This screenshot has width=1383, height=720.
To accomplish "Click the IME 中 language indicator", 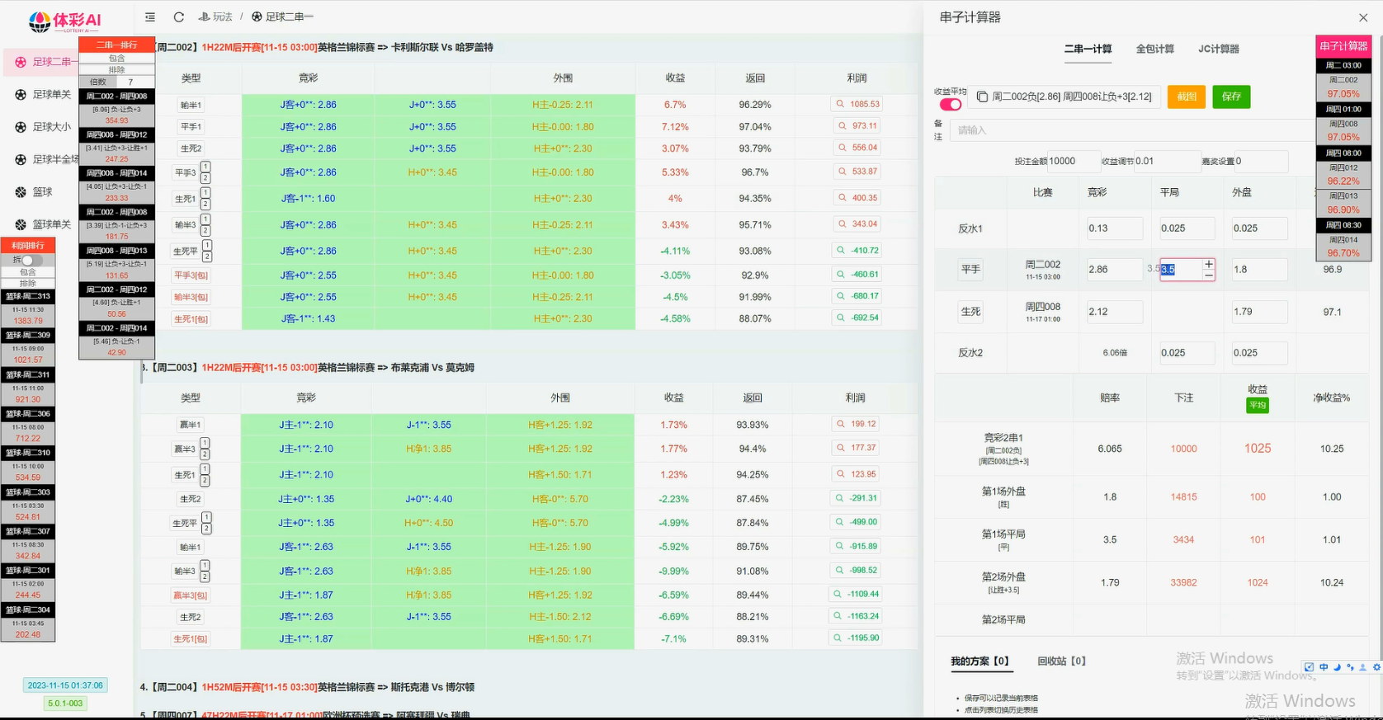I will coord(1324,667).
